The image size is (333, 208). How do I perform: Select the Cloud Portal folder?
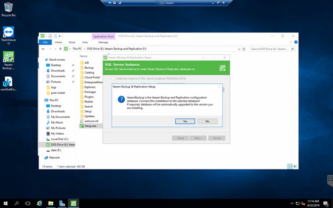[92, 77]
